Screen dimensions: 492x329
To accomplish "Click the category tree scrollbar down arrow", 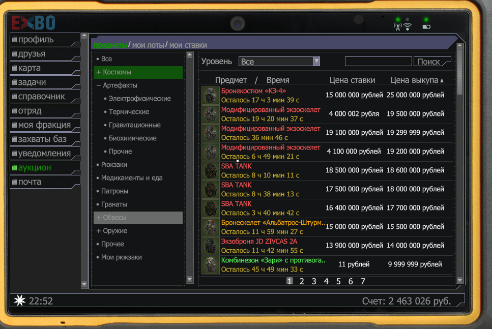I will click(x=189, y=279).
